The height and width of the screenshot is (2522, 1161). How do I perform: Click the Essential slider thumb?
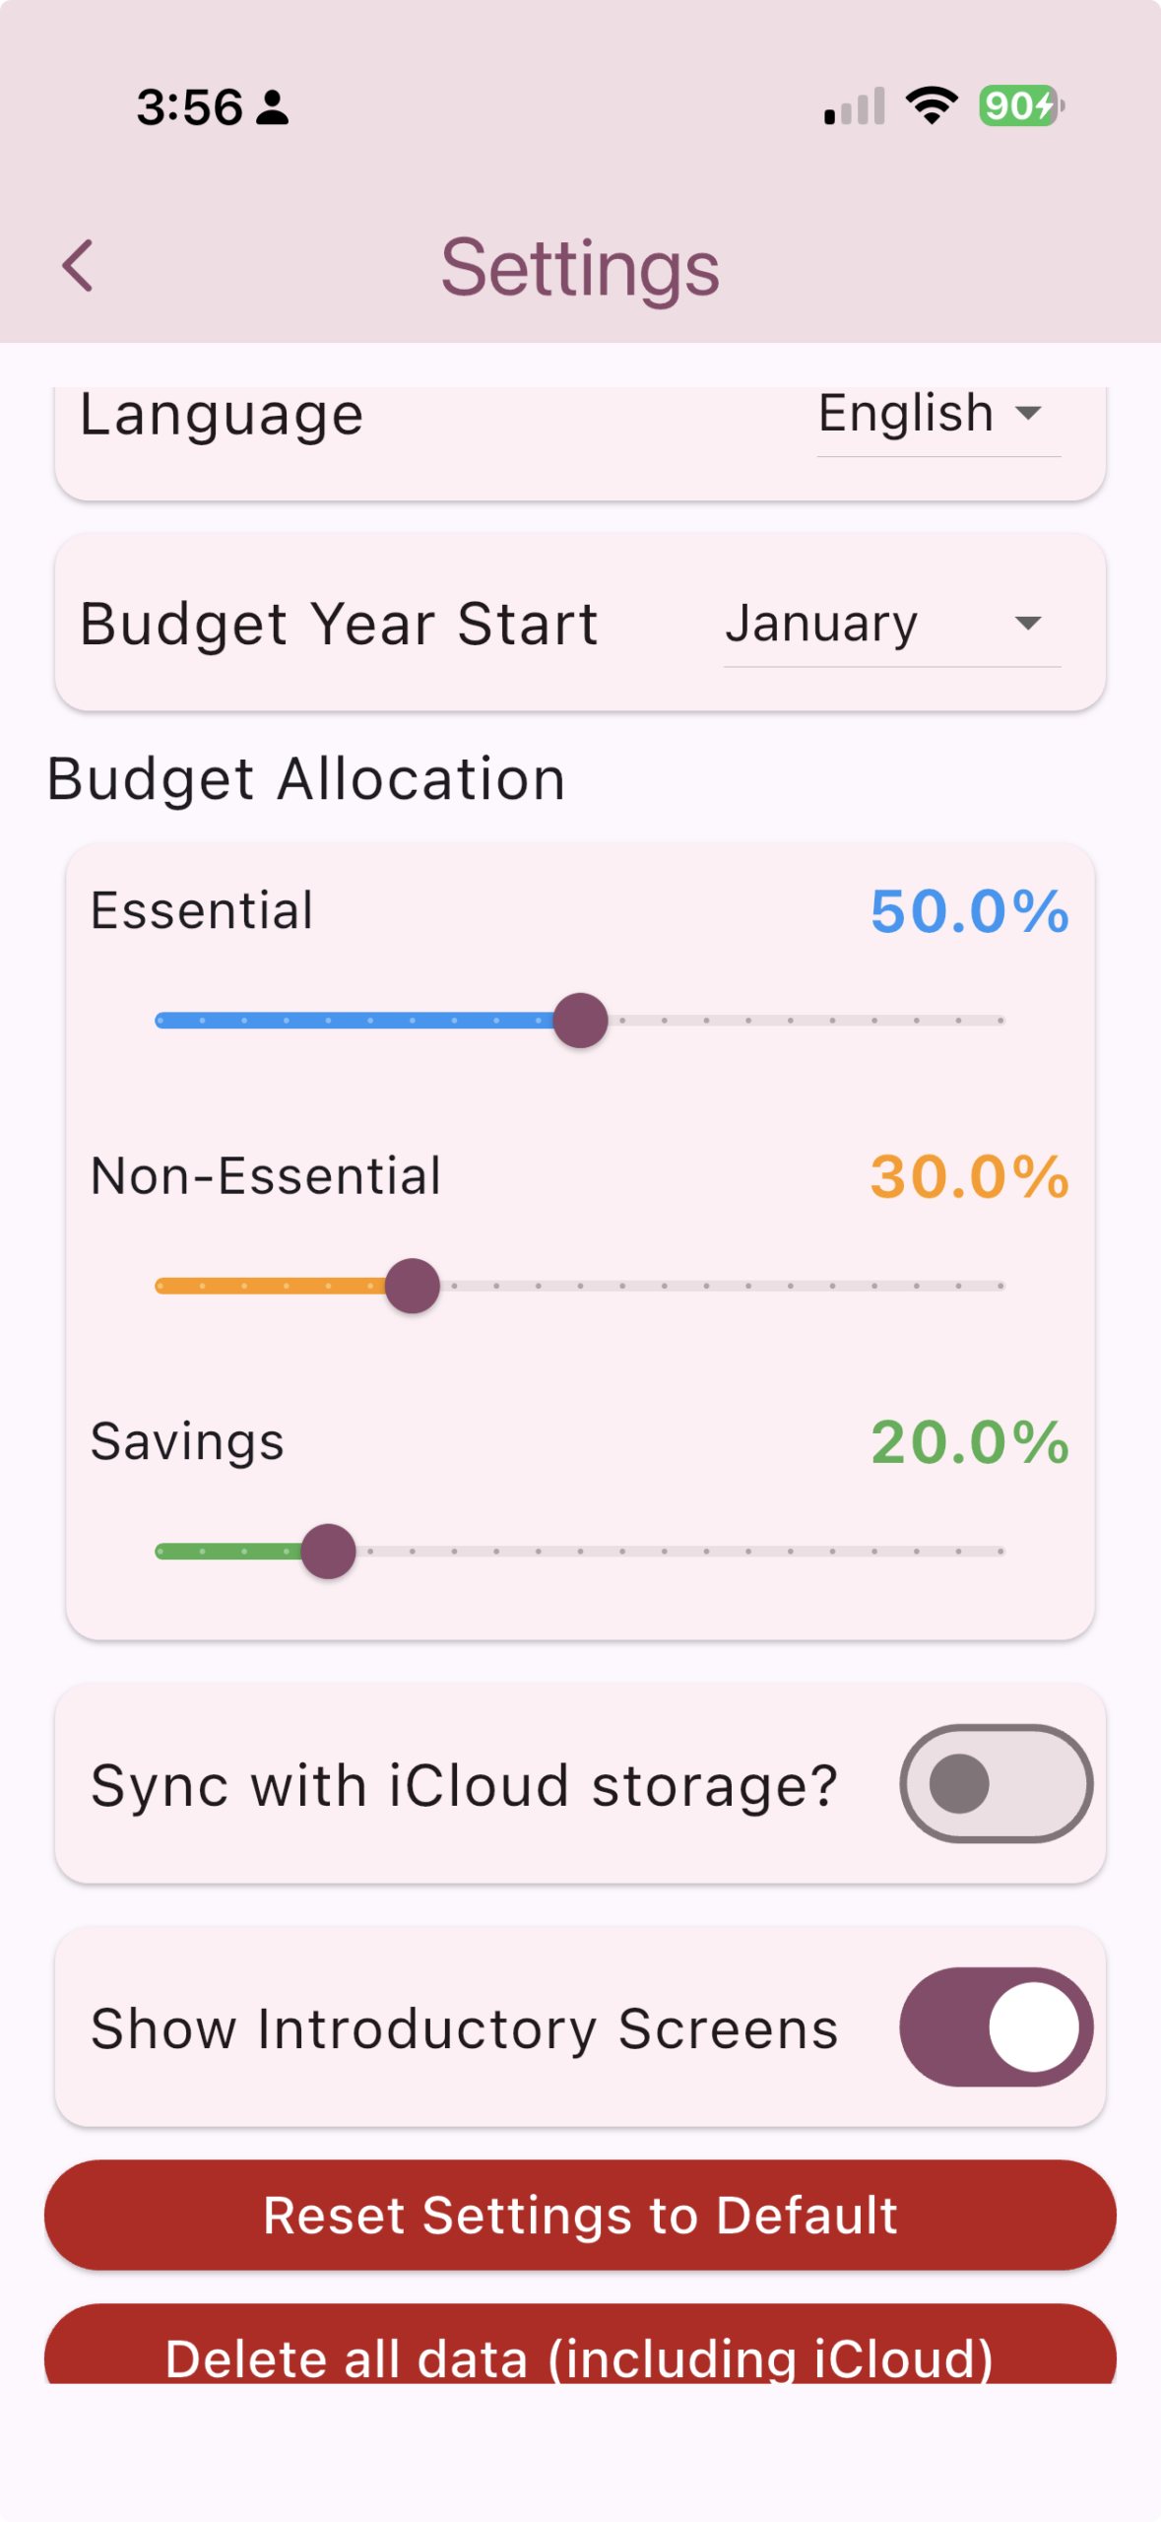(x=581, y=1021)
